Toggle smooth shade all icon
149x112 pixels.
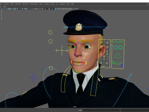[9, 9]
